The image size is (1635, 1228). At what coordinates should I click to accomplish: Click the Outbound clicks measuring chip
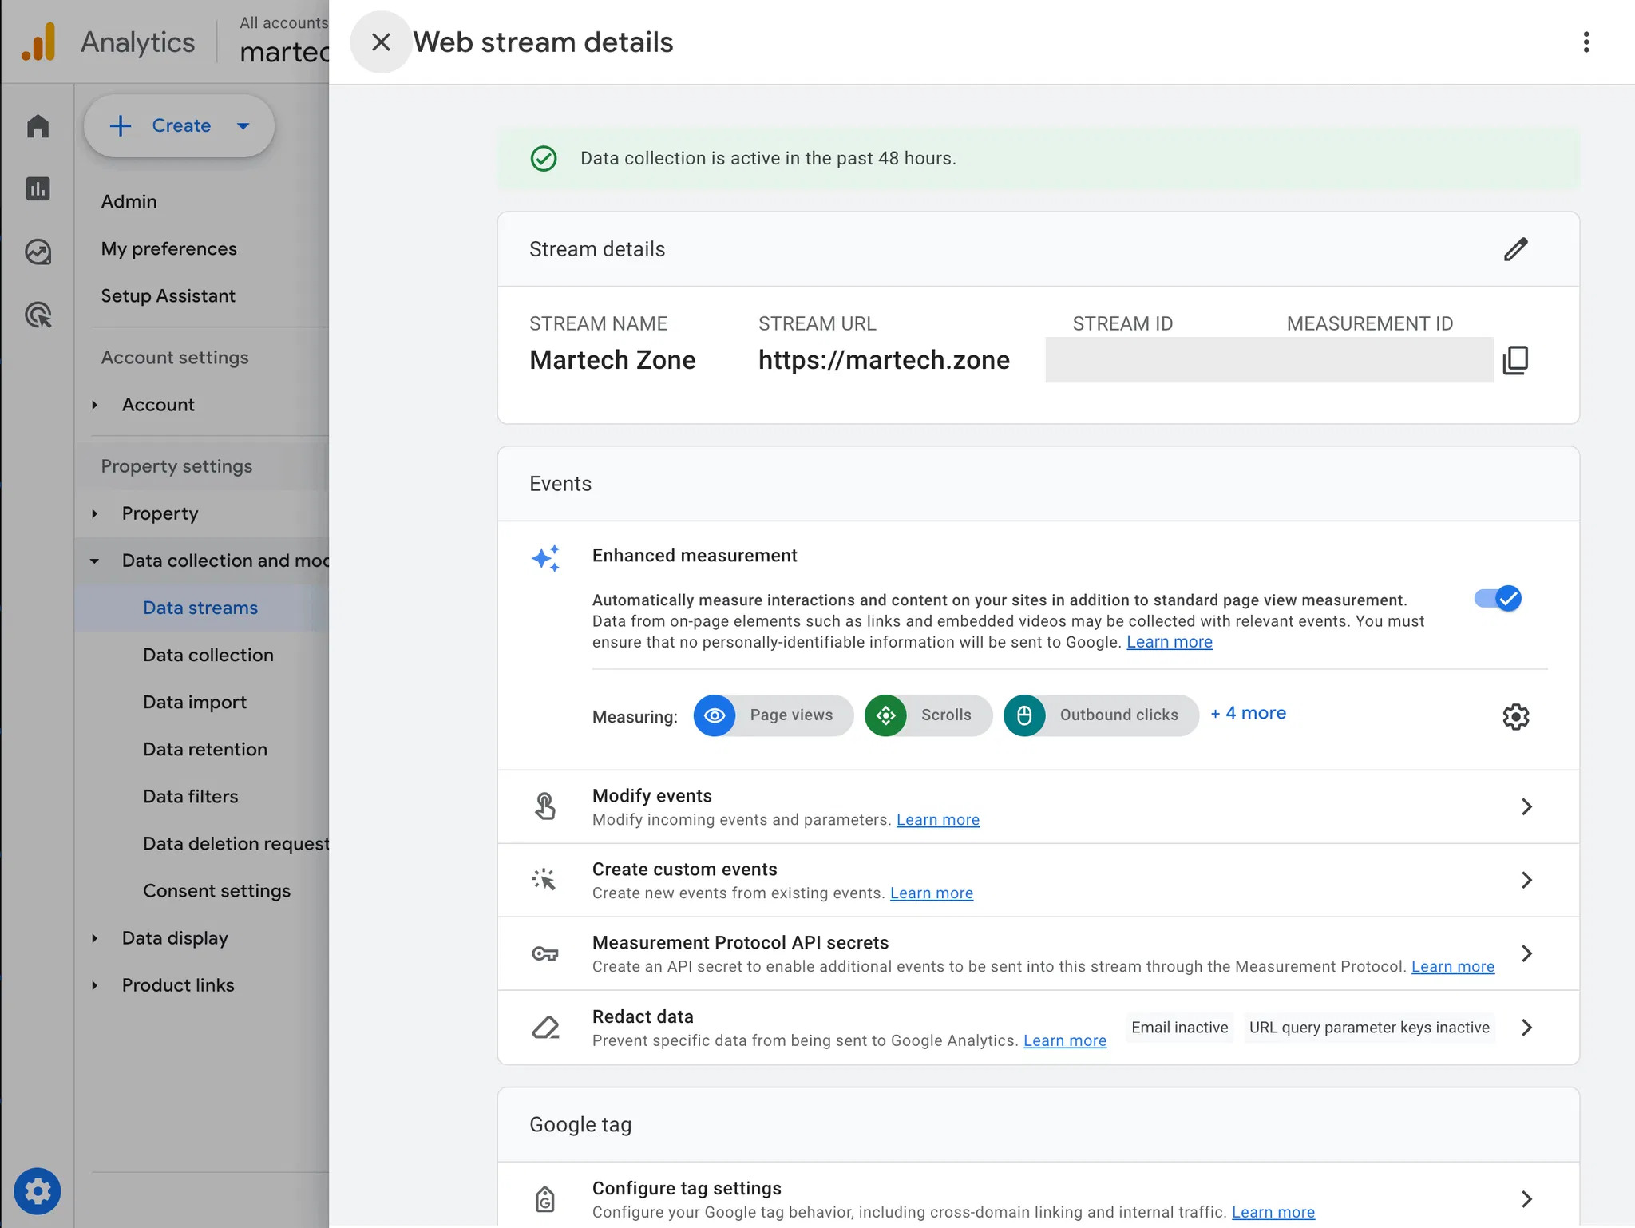1101,715
